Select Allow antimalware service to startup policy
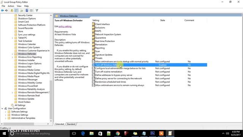The height and width of the screenshot is (137, 243). tap(149, 62)
